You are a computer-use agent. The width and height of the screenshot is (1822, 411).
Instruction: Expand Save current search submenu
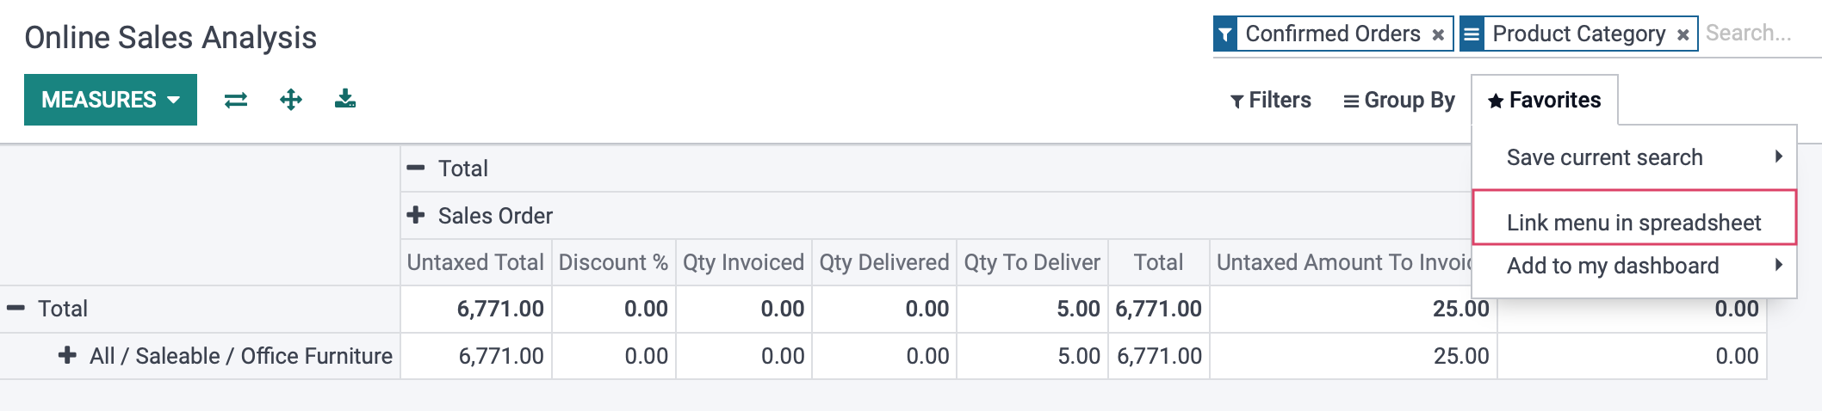coord(1634,157)
